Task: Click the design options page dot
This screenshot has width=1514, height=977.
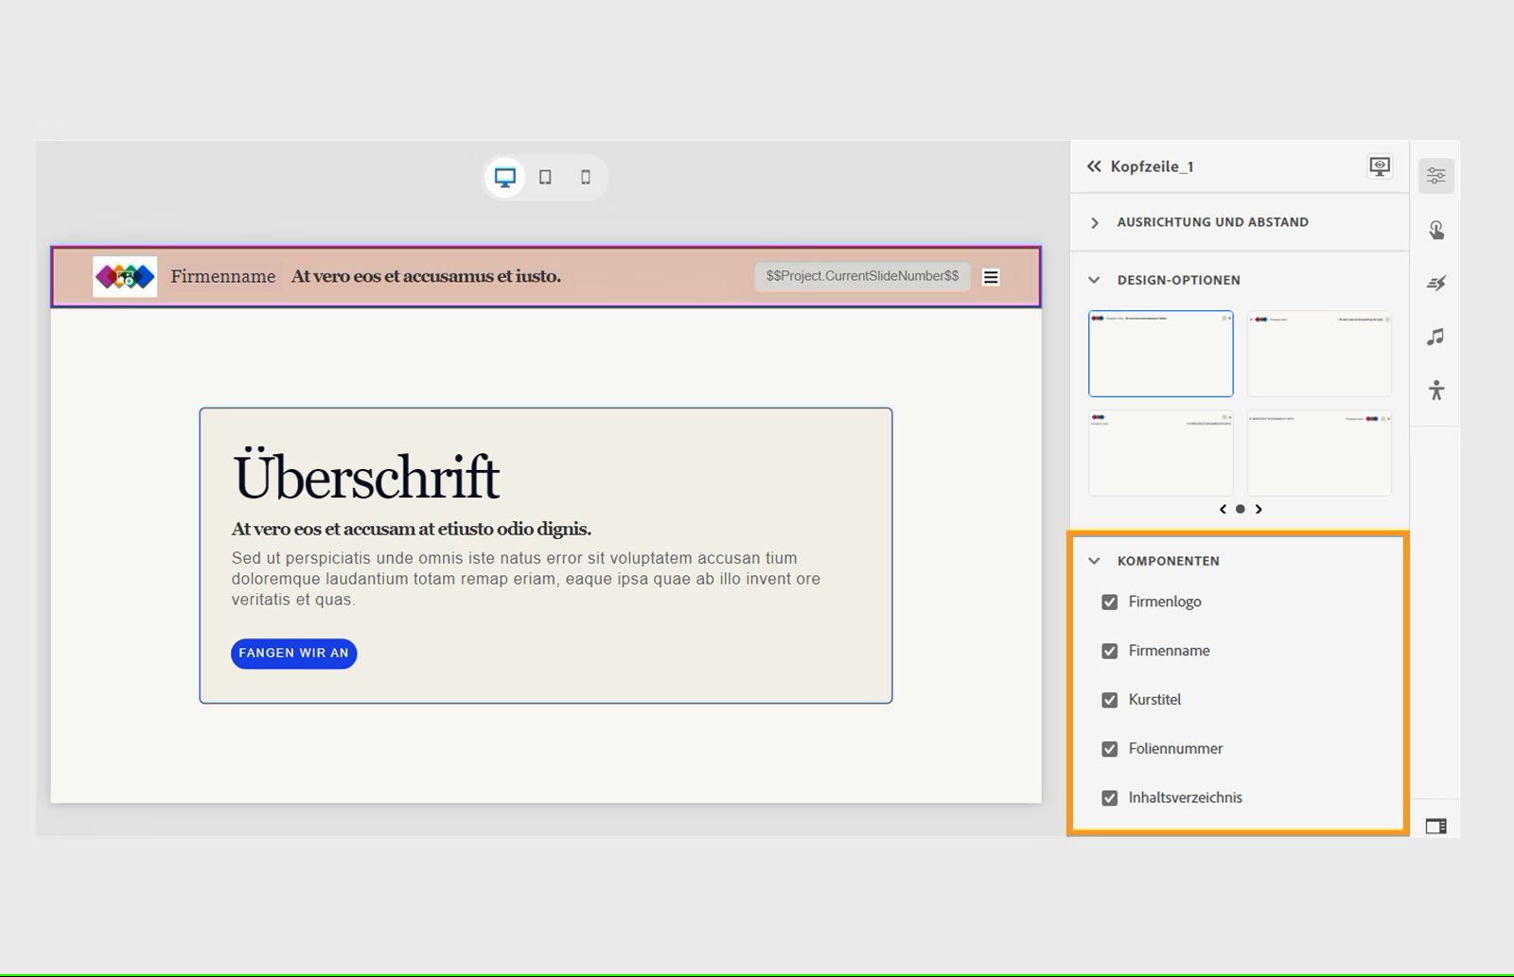Action: point(1241,509)
